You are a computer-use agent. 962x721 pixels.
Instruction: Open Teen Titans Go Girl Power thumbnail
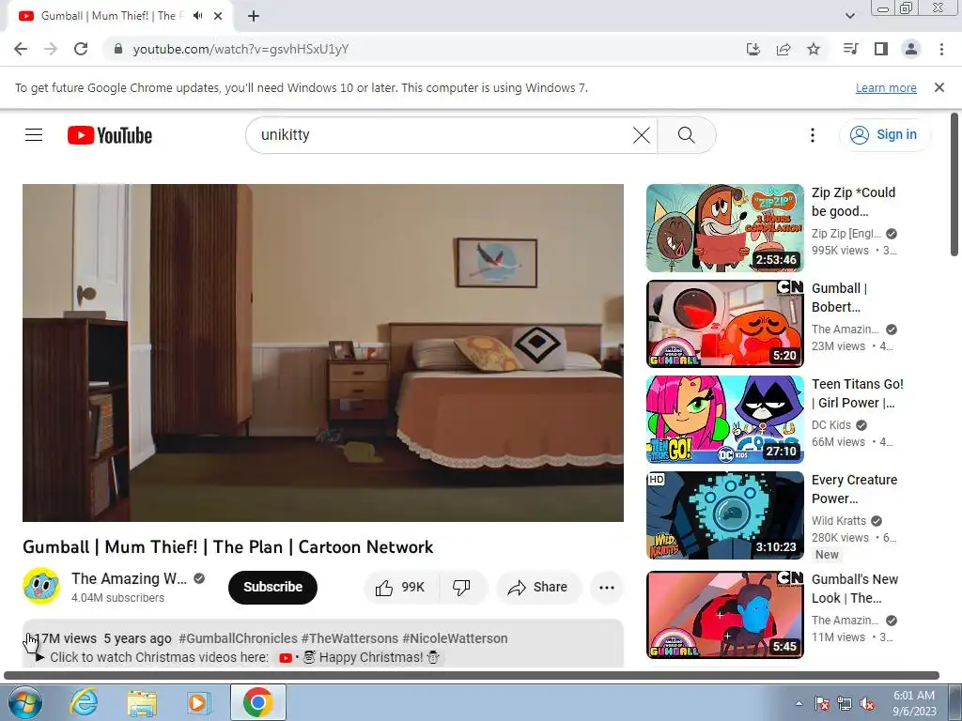click(x=724, y=420)
